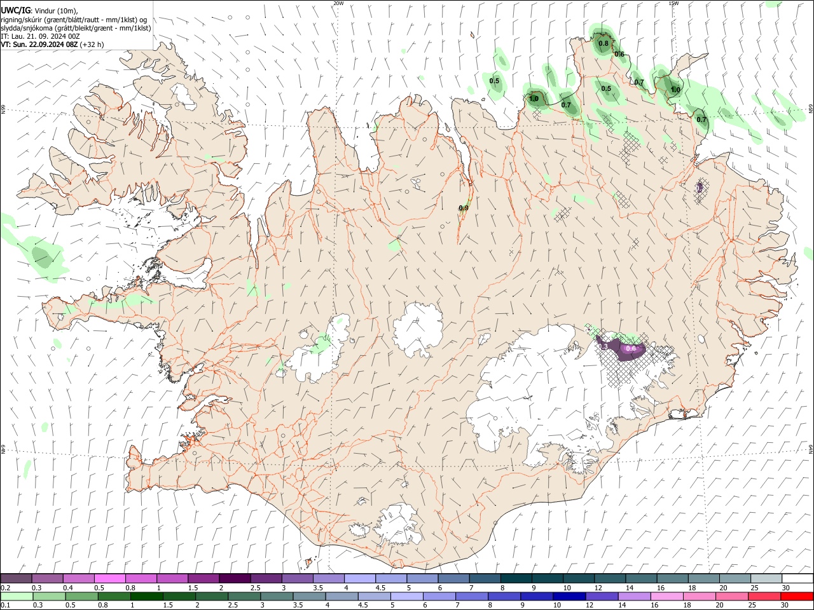Image resolution: width=814 pixels, height=610 pixels.
Task: Click the IT: Lau. 21. 09. 2024 00Z line
Action: pos(40,36)
